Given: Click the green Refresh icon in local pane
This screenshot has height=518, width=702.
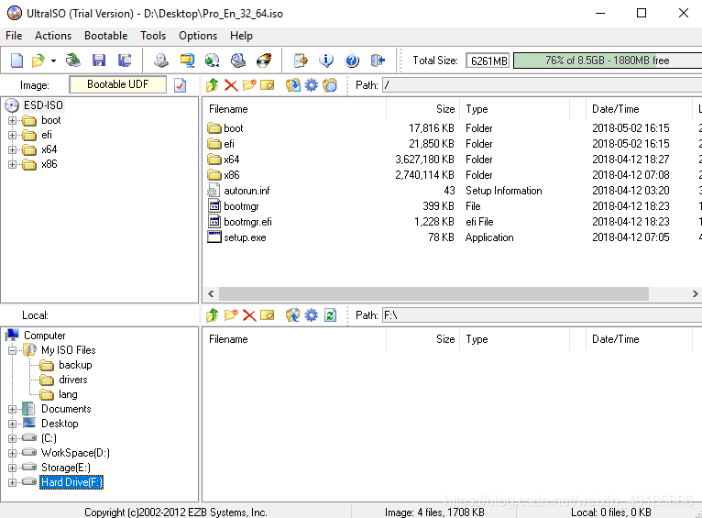Looking at the screenshot, I should click(330, 315).
